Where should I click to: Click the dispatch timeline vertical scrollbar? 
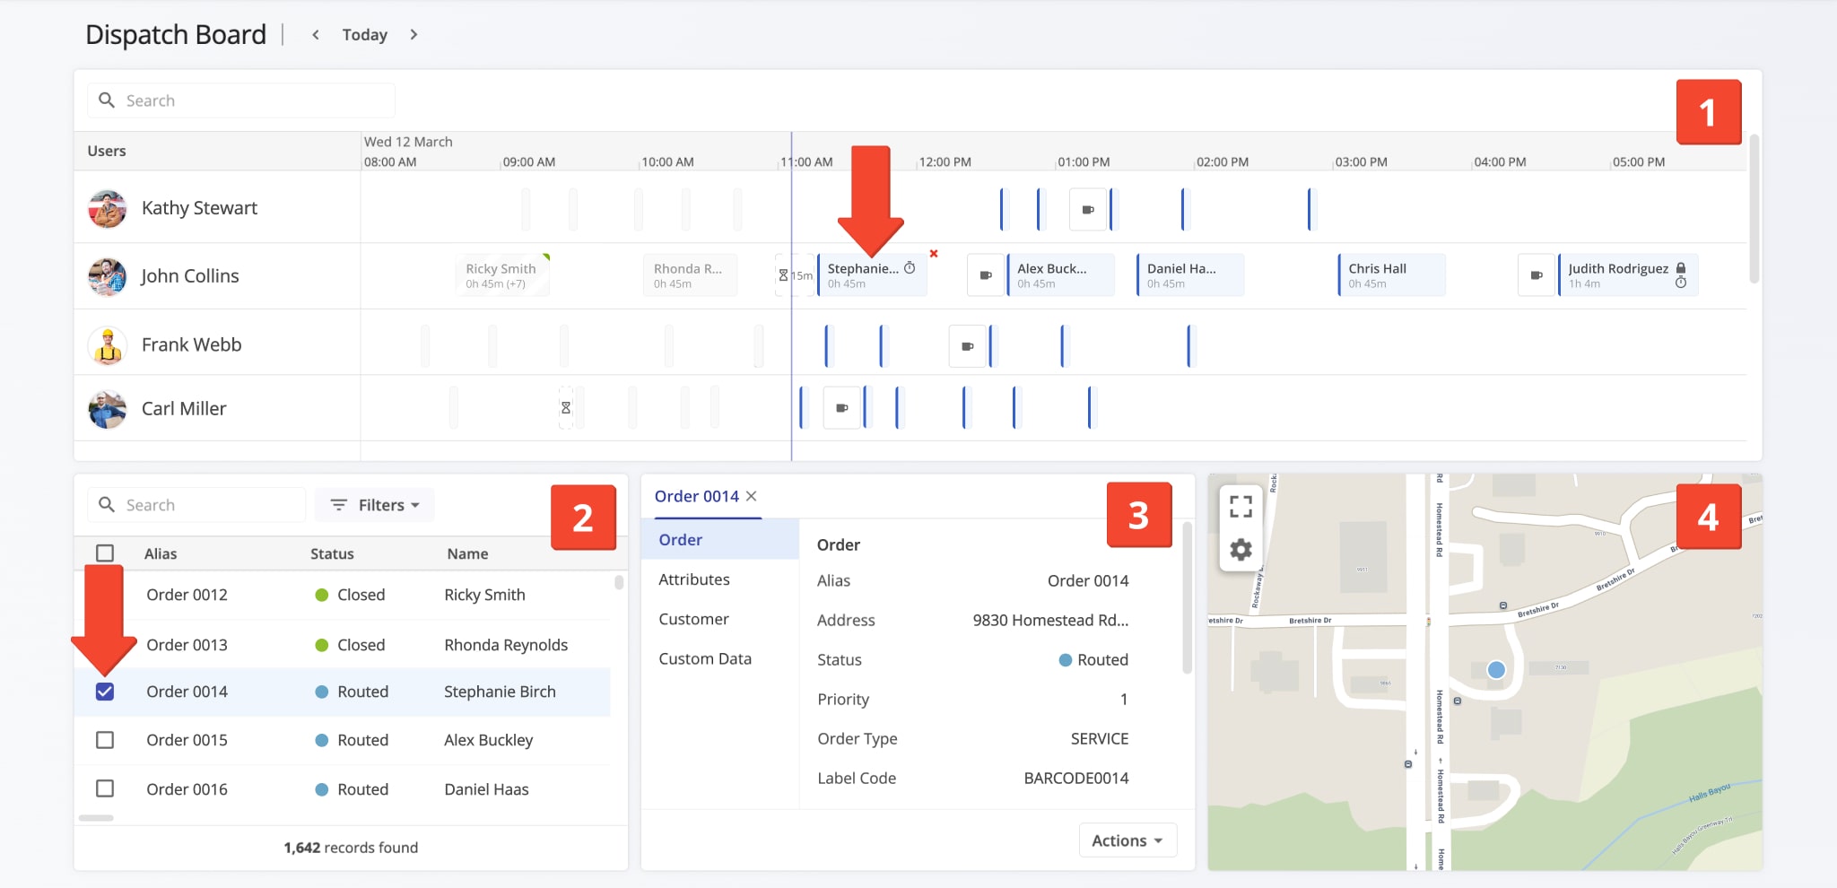(1754, 211)
